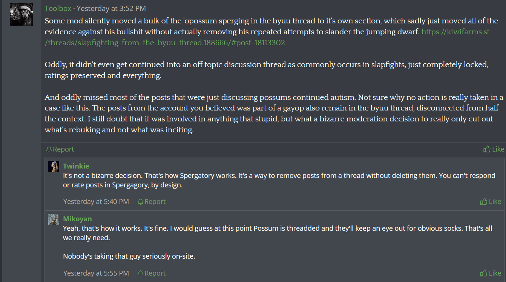Image resolution: width=506 pixels, height=282 pixels.
Task: Click the 'Yesterday at 5:40 PM' timestamp
Action: [x=96, y=202]
